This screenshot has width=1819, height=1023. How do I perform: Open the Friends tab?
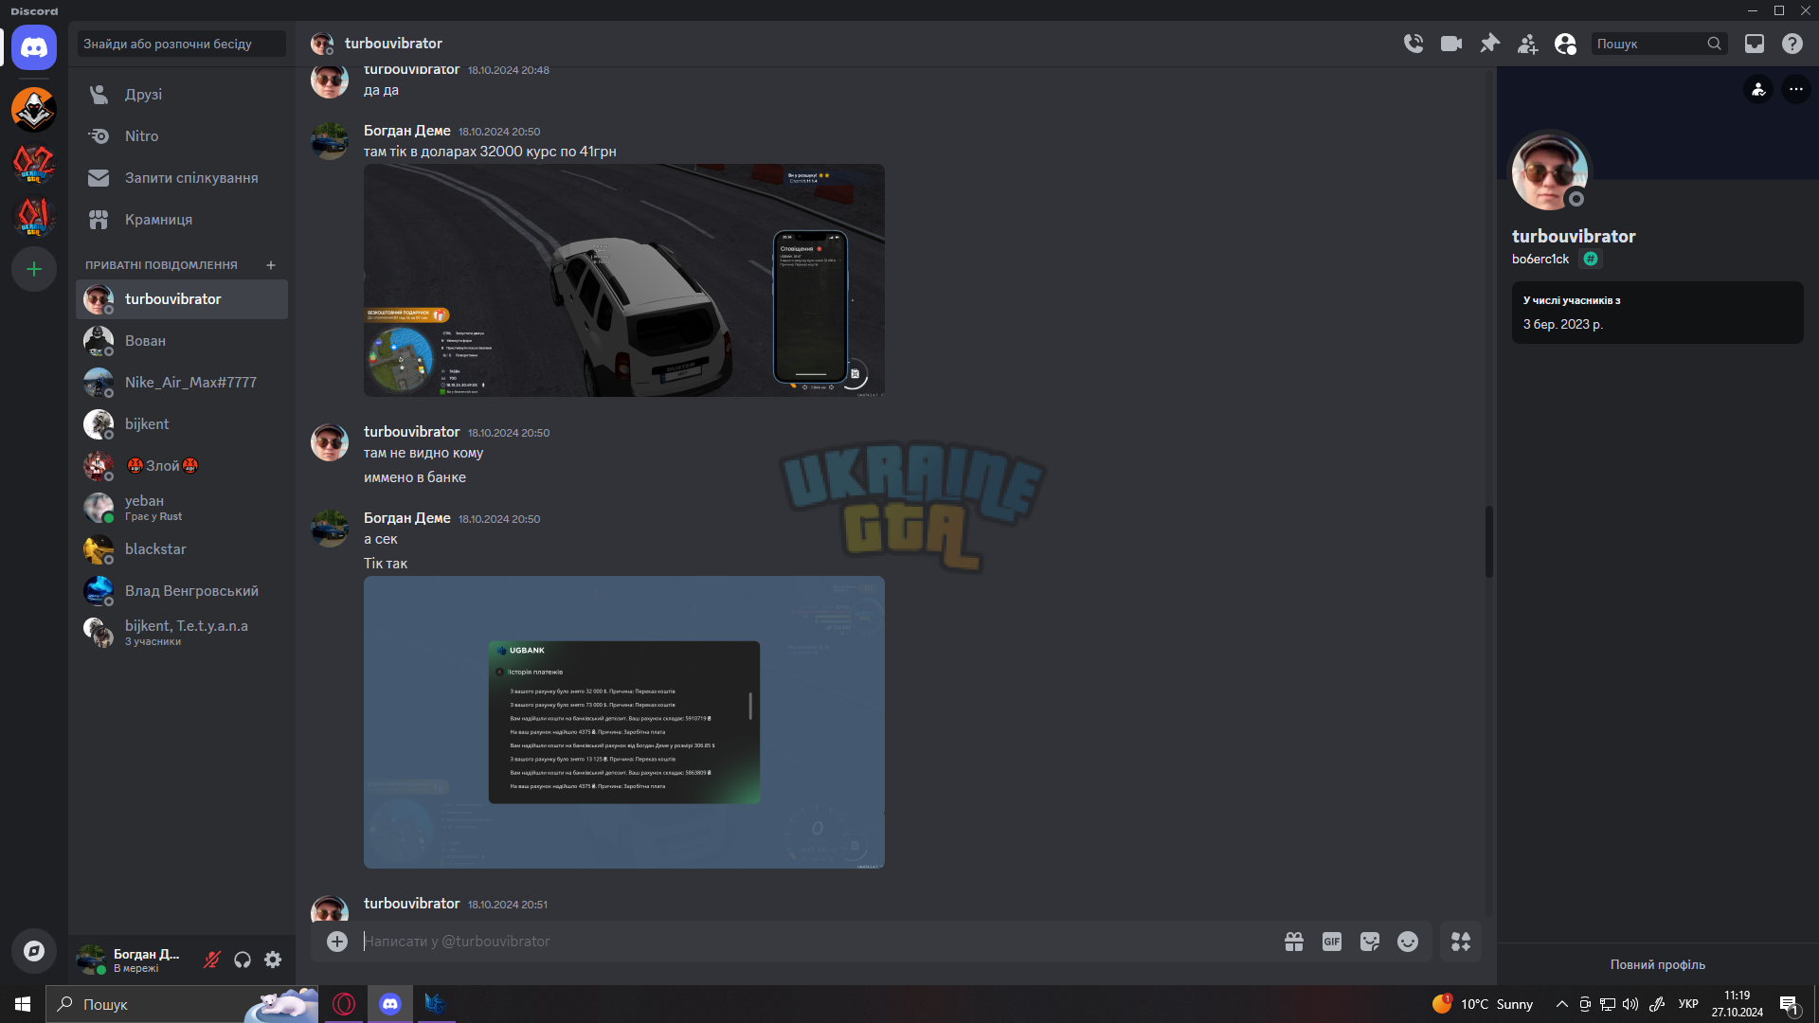point(182,95)
